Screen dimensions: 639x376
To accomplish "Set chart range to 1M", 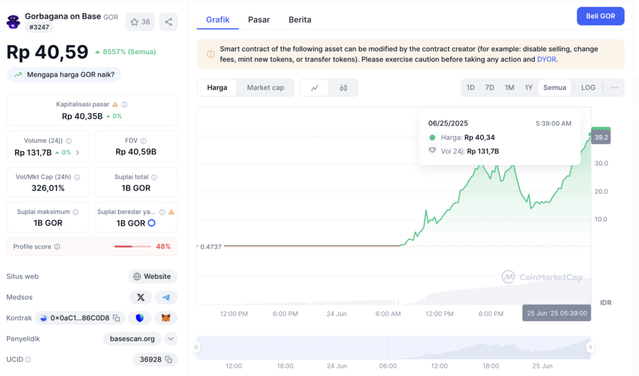I will [509, 87].
